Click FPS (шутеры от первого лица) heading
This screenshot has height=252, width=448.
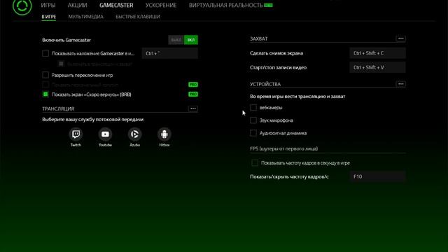pos(283,148)
